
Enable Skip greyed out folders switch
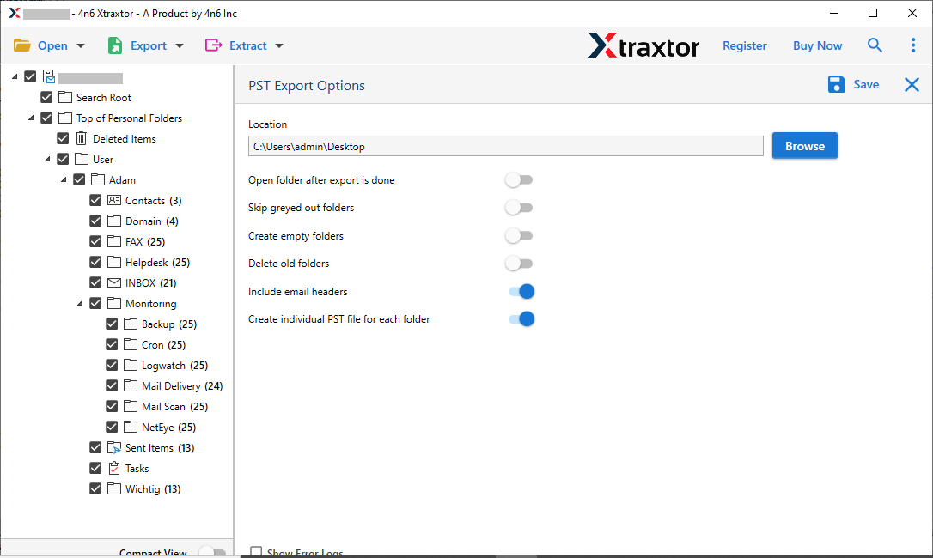519,208
